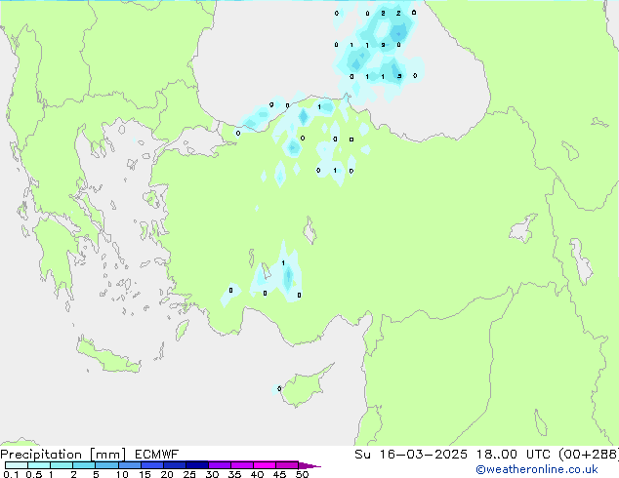The image size is (619, 478).
Task: Select the 2–5 mm legend color swatch
Action: coord(84,465)
